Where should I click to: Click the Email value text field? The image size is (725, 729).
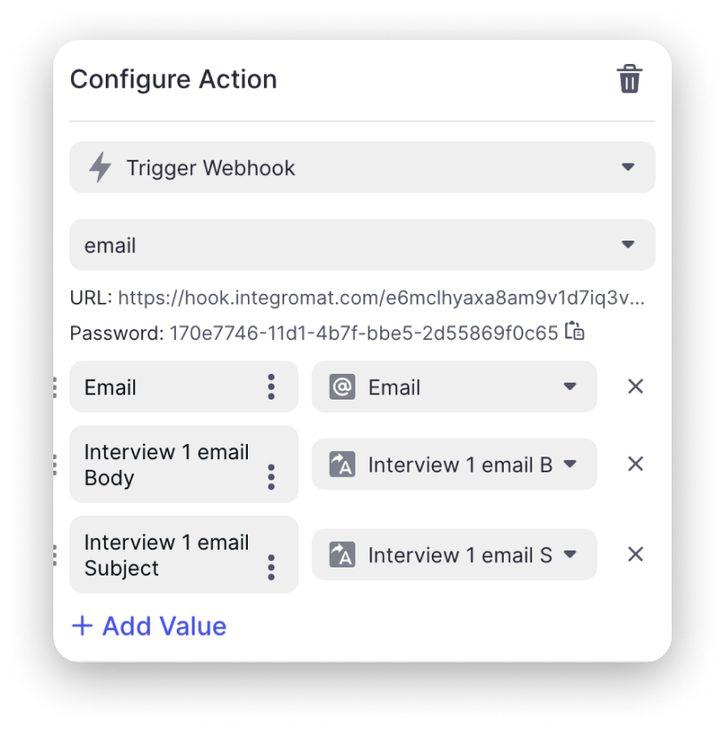[x=160, y=386]
